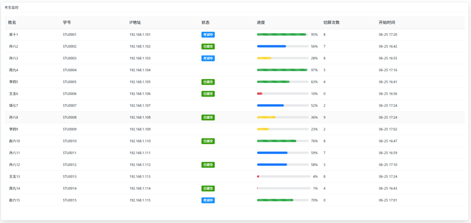Click the 考试中 tag in STU0003 row
The height and width of the screenshot is (223, 471).
click(208, 58)
